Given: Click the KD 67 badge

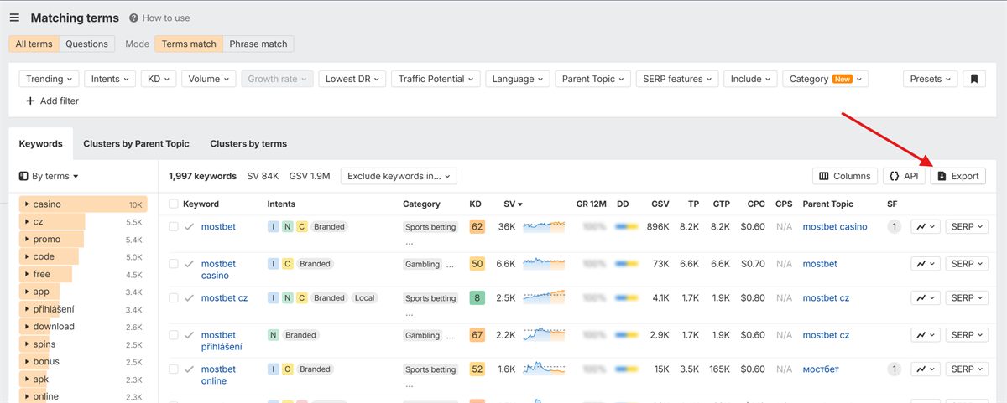Looking at the screenshot, I should [477, 335].
